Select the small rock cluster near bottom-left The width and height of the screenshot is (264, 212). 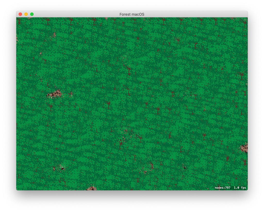pyautogui.click(x=59, y=168)
